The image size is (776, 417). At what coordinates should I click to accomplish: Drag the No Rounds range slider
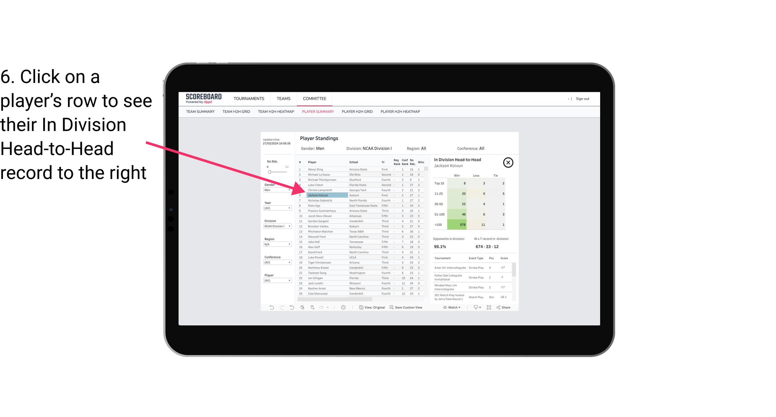point(270,172)
